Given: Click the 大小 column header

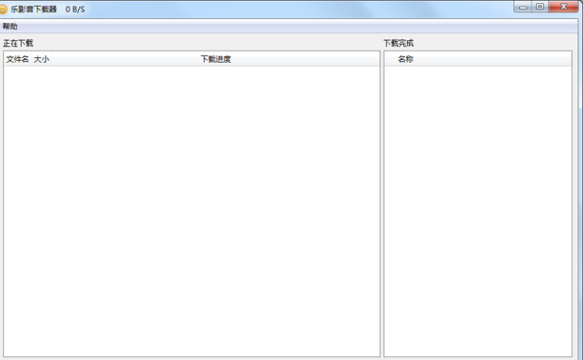Looking at the screenshot, I should pyautogui.click(x=41, y=59).
